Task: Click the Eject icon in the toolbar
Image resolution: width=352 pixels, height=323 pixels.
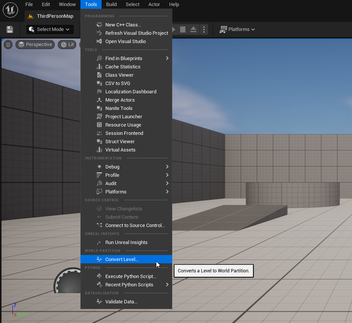Action: click(193, 29)
